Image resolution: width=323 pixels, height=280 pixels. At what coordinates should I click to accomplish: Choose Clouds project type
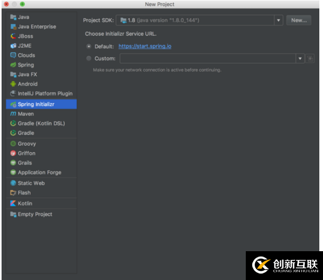tap(41, 55)
